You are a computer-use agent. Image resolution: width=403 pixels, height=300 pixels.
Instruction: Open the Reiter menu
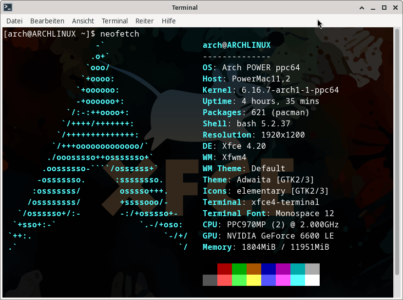[x=144, y=21]
